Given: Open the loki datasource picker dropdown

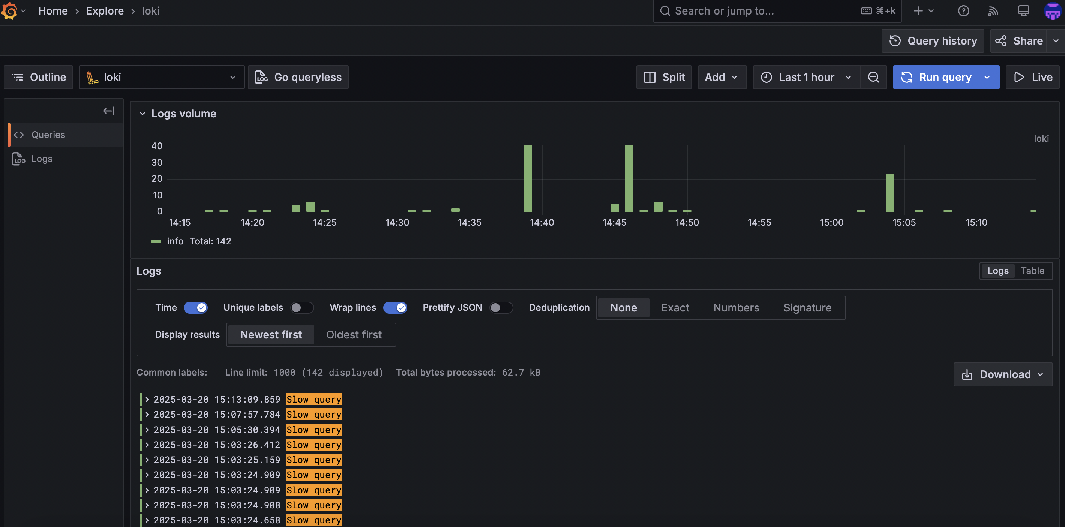Looking at the screenshot, I should pyautogui.click(x=162, y=77).
